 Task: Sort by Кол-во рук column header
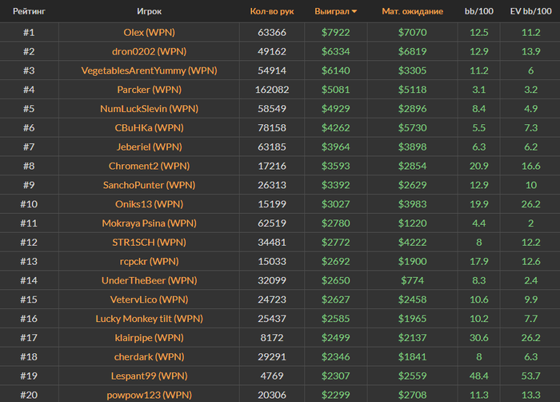pyautogui.click(x=272, y=11)
